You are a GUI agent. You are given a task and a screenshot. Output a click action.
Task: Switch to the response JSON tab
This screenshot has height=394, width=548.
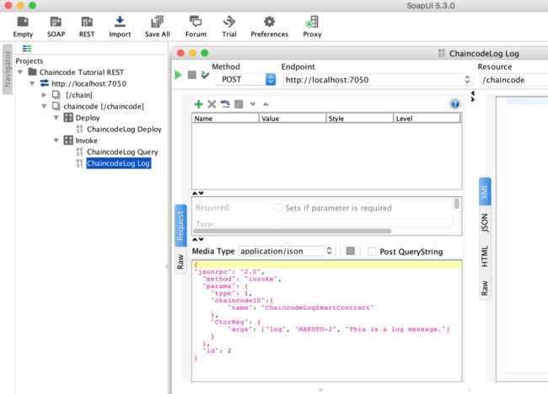[x=485, y=223]
